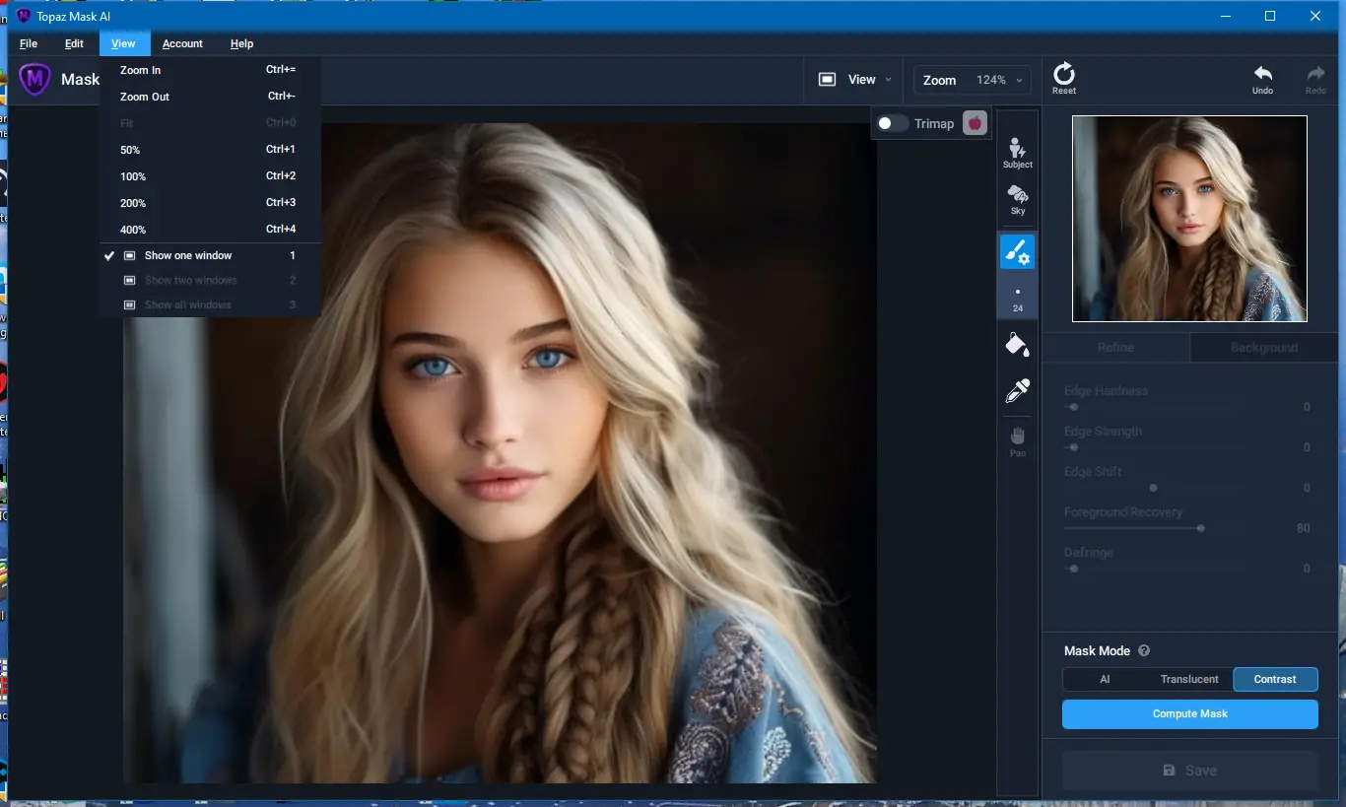Viewport: 1346px width, 807px height.
Task: Click the Foreground Recovery slider handle
Action: pyautogui.click(x=1200, y=528)
